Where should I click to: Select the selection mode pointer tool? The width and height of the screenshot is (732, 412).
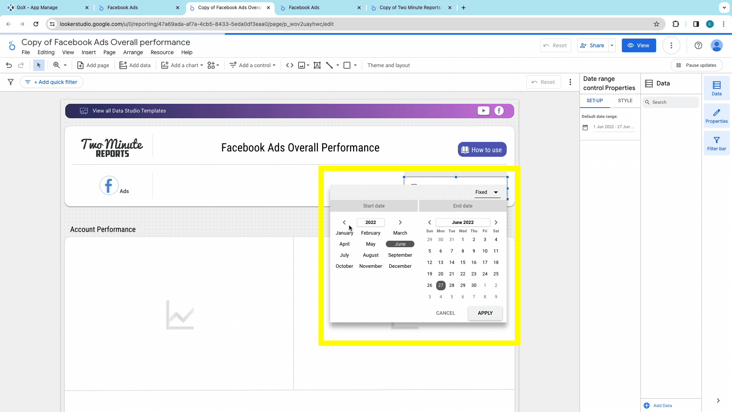39,65
